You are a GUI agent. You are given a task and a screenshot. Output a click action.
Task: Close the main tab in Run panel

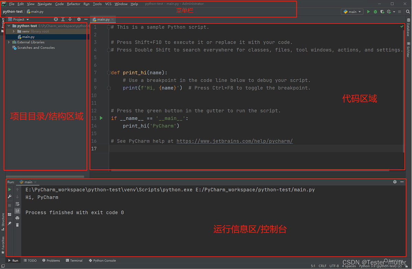35,182
